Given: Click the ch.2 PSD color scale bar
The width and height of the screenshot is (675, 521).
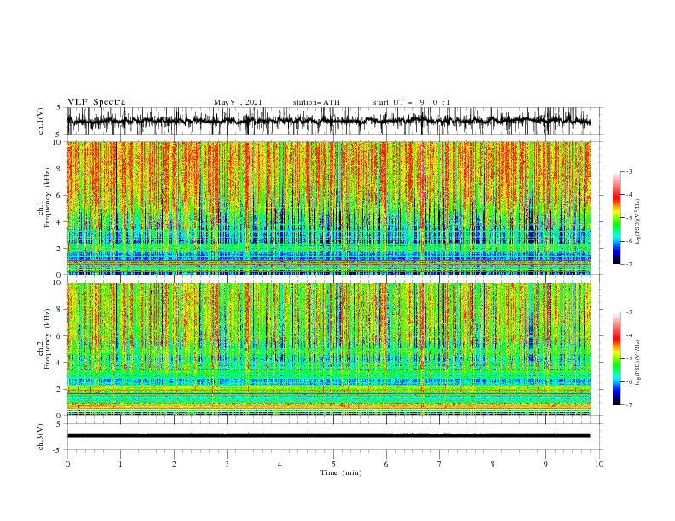Looking at the screenshot, I should click(x=617, y=358).
